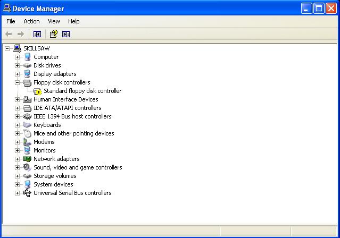Expand the Disk drives node
The width and height of the screenshot is (340, 238).
[x=18, y=65]
